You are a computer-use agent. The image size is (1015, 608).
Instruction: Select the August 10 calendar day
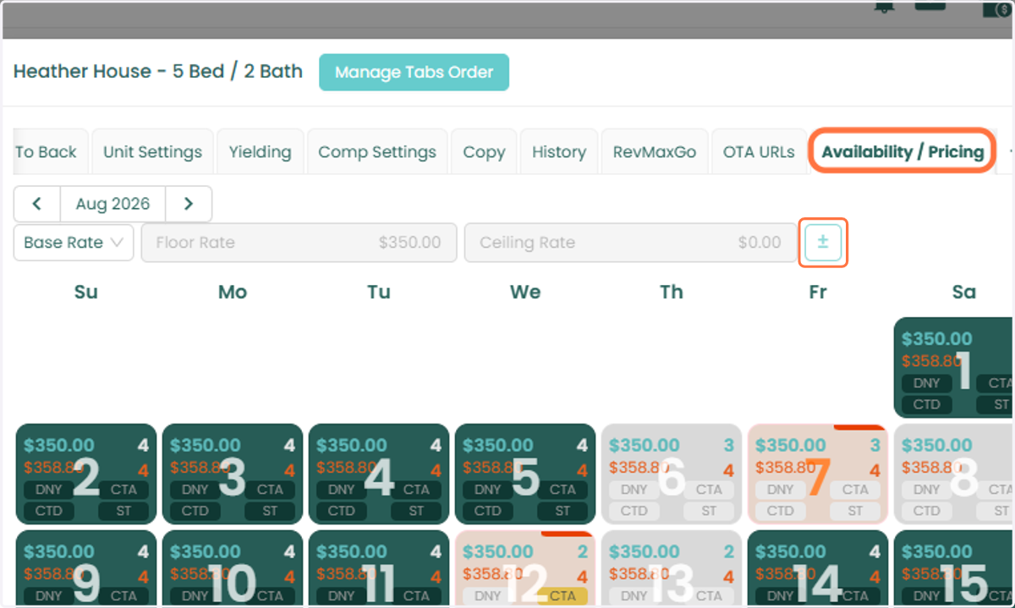pyautogui.click(x=233, y=568)
